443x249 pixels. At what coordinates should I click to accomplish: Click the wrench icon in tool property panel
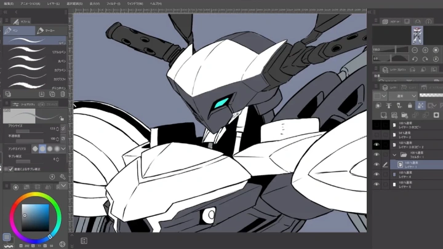click(x=63, y=176)
